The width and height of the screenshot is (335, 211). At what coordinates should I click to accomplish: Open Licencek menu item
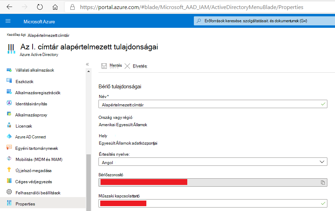pyautogui.click(x=24, y=126)
